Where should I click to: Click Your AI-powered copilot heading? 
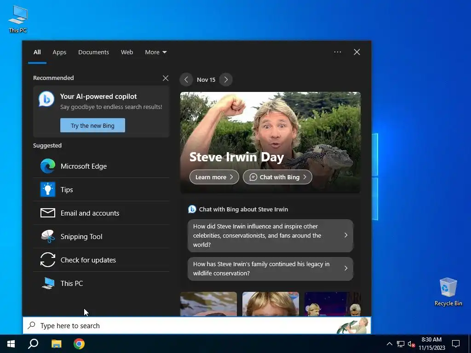pyautogui.click(x=98, y=97)
